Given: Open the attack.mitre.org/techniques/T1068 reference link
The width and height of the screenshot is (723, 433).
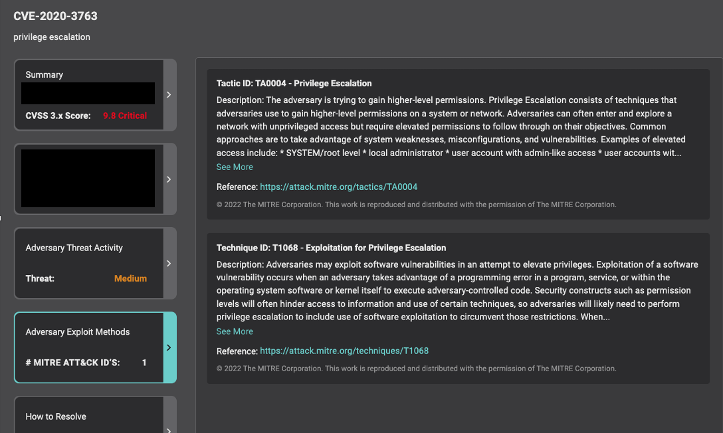Looking at the screenshot, I should tap(344, 351).
